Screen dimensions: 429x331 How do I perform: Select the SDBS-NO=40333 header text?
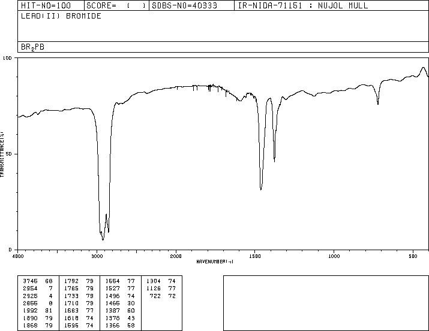click(x=184, y=5)
